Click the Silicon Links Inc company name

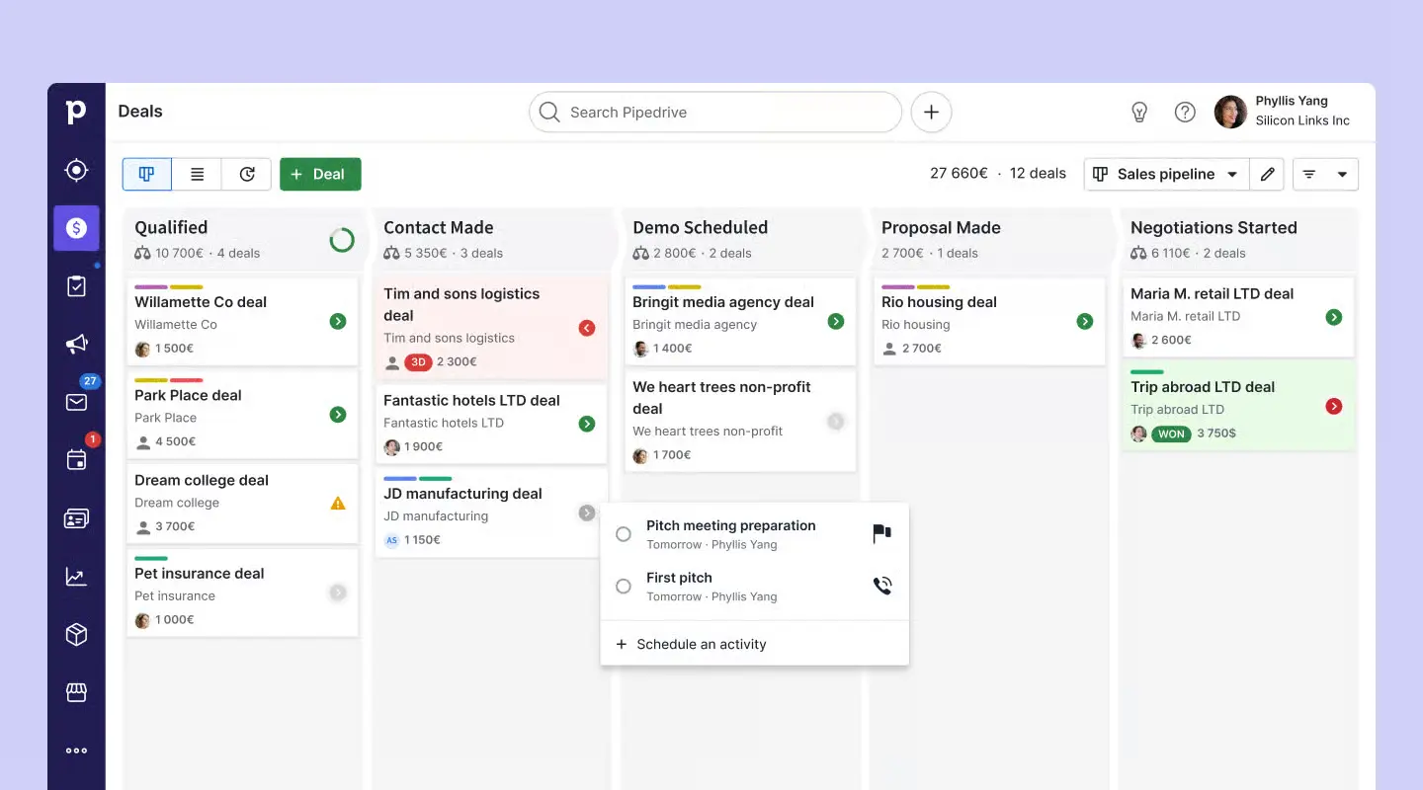tap(1302, 120)
